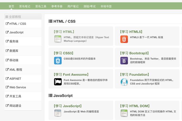Click Foundation 用于开发响应式 description text
182x121 pixels.
tap(151, 82)
